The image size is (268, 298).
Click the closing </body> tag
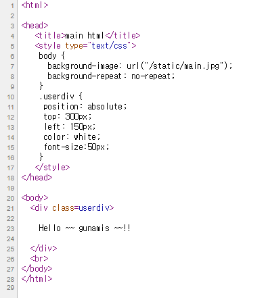(37, 268)
